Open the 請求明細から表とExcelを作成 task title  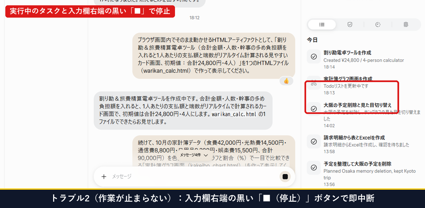point(354,138)
